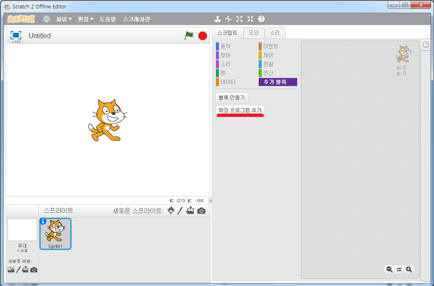Screen dimensions: 434x286
Task: Start the project with green flag
Action: (x=189, y=36)
